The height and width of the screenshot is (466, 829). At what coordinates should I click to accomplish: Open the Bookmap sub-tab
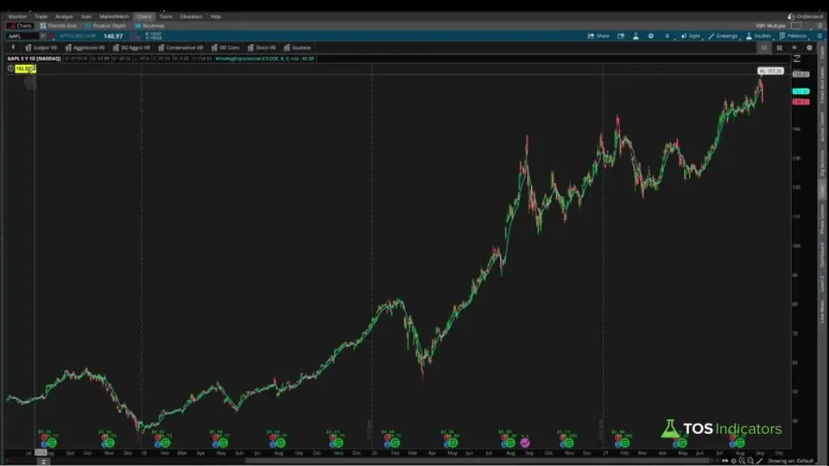pyautogui.click(x=149, y=25)
